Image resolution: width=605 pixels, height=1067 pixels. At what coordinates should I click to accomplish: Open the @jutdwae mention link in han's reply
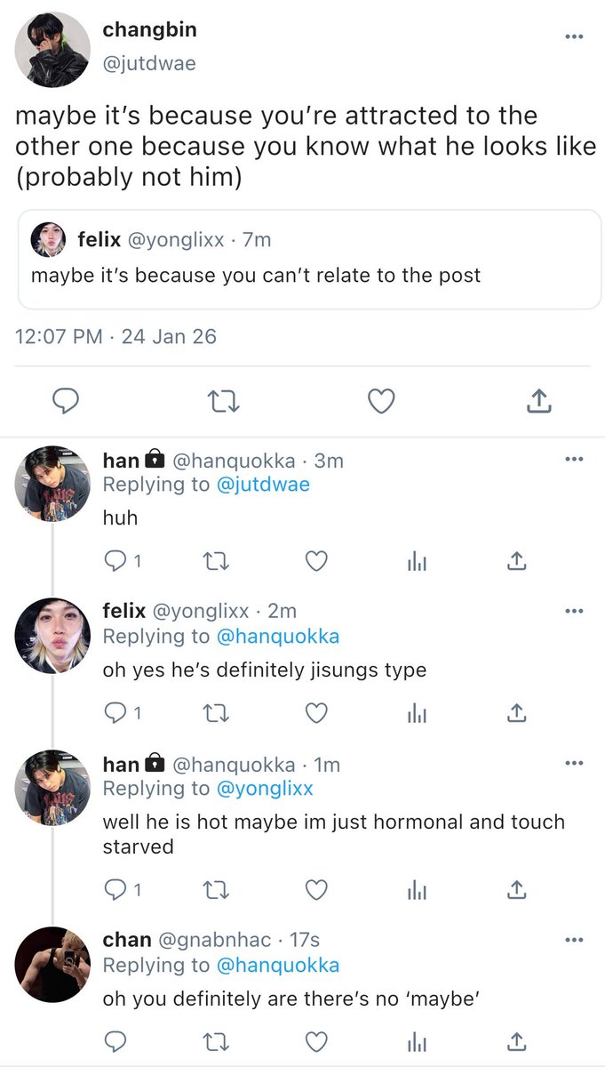click(x=264, y=485)
